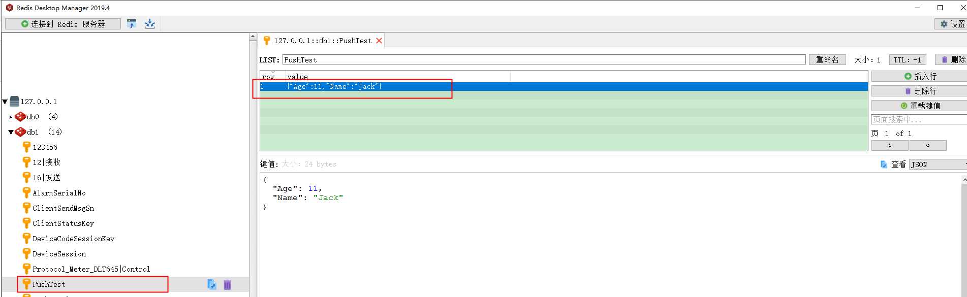Viewport: 967px width, 297px height.
Task: Click the LIST key name input field
Action: click(x=544, y=60)
